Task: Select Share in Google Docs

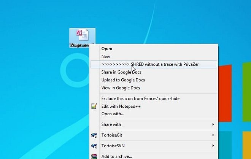Action: [154, 72]
